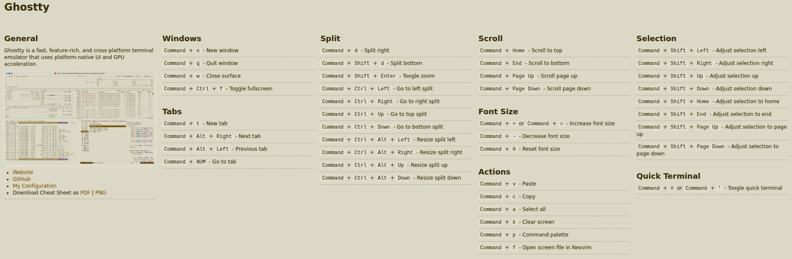The image size is (792, 259).
Task: Click the Tabs section heading
Action: [x=172, y=112]
